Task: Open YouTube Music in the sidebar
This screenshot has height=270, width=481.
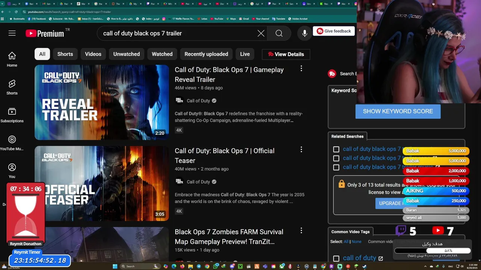Action: tap(12, 142)
